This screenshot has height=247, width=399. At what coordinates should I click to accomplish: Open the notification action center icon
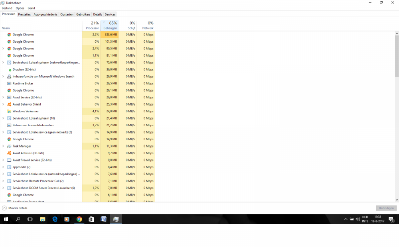tap(391, 219)
